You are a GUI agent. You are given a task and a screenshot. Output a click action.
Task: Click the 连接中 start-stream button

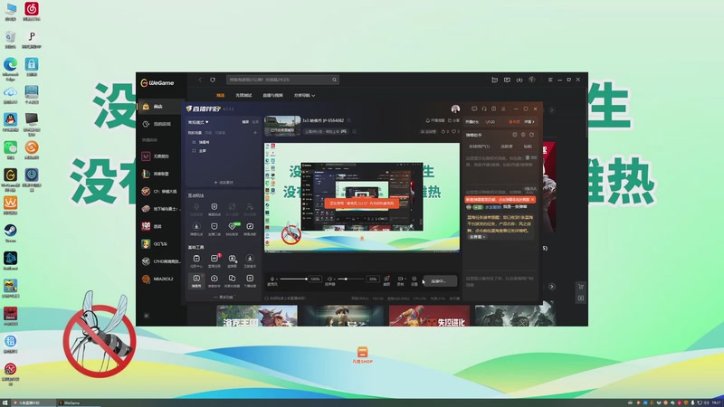(440, 281)
